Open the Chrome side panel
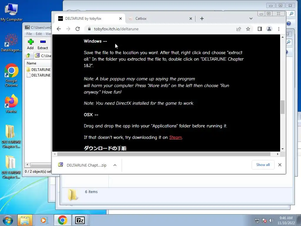 tap(260, 29)
